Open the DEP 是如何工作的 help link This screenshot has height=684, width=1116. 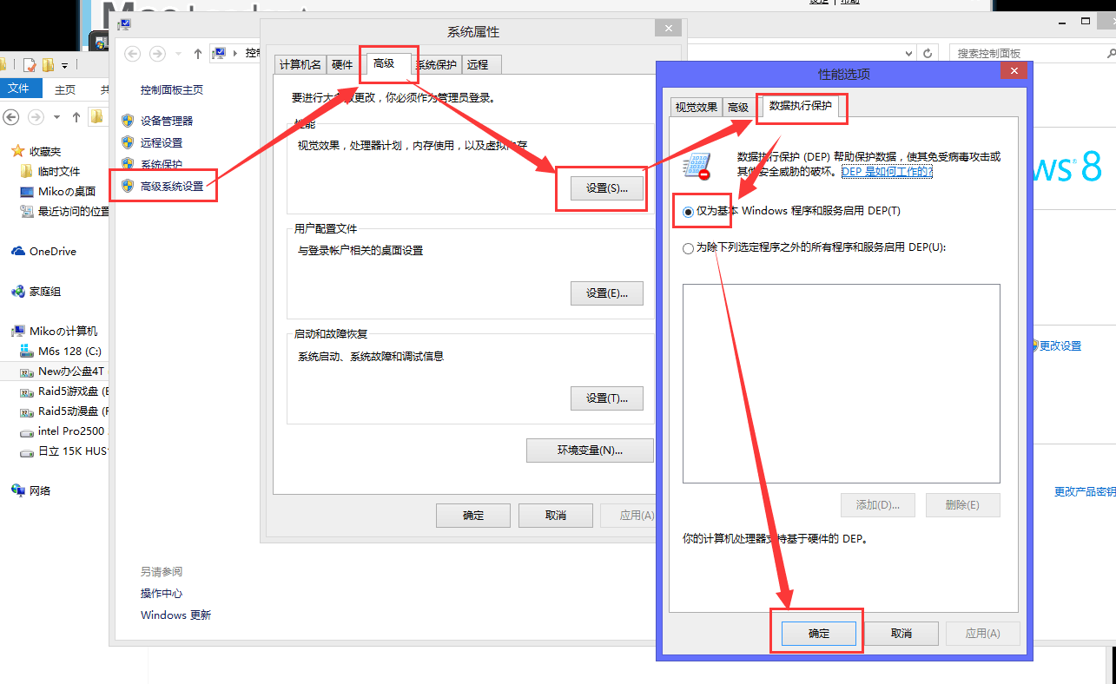[x=887, y=172]
